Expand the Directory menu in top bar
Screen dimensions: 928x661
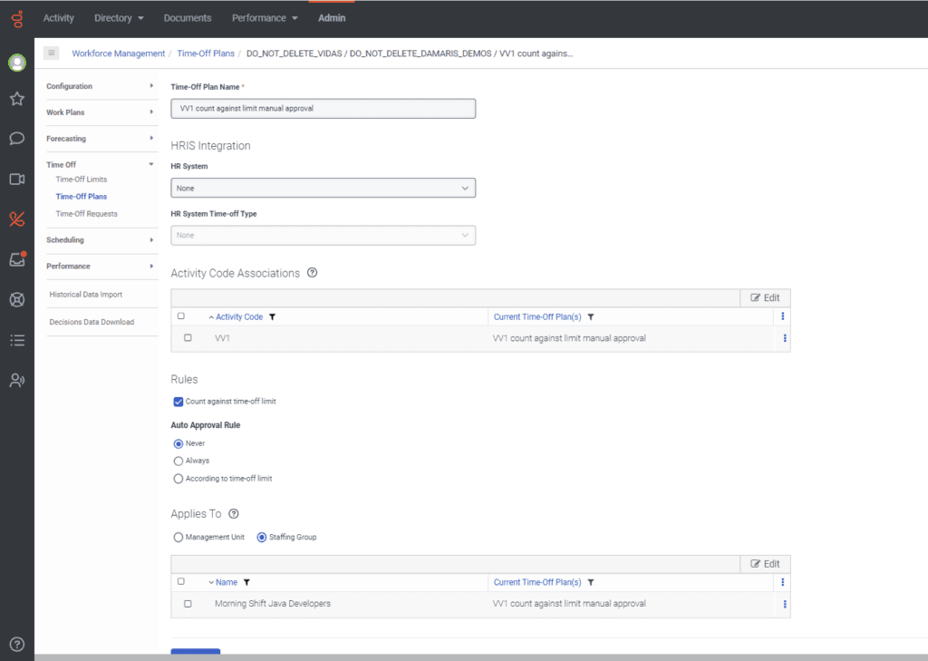click(119, 18)
